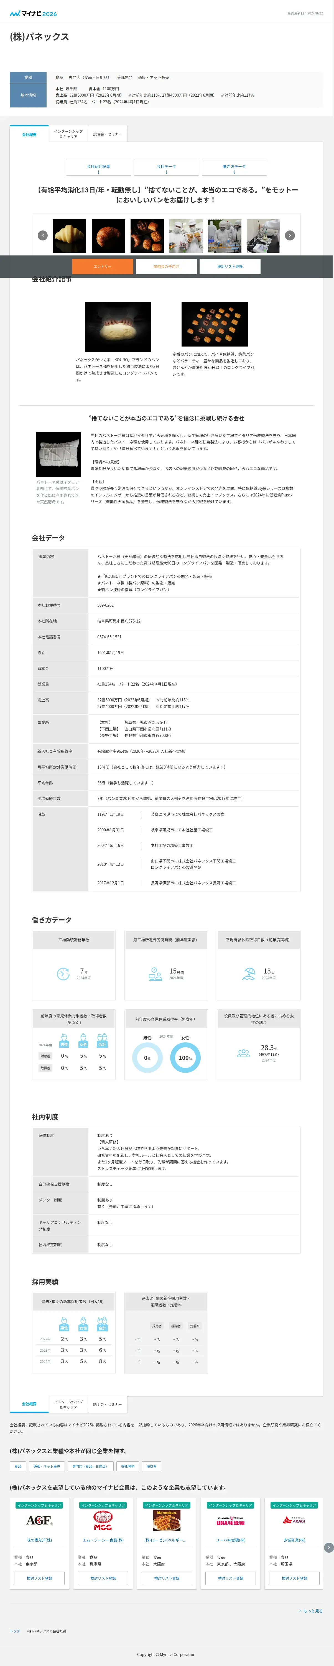Click the 基本情報 label in the header
The image size is (334, 1666).
pos(28,95)
